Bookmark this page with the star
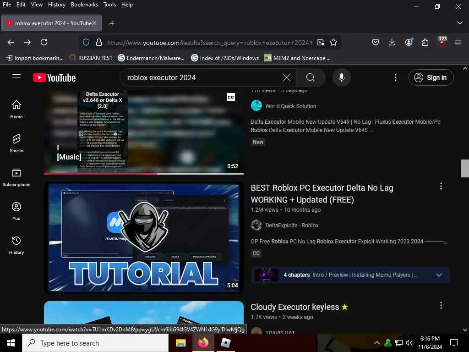This screenshot has width=469, height=352. coord(333,43)
